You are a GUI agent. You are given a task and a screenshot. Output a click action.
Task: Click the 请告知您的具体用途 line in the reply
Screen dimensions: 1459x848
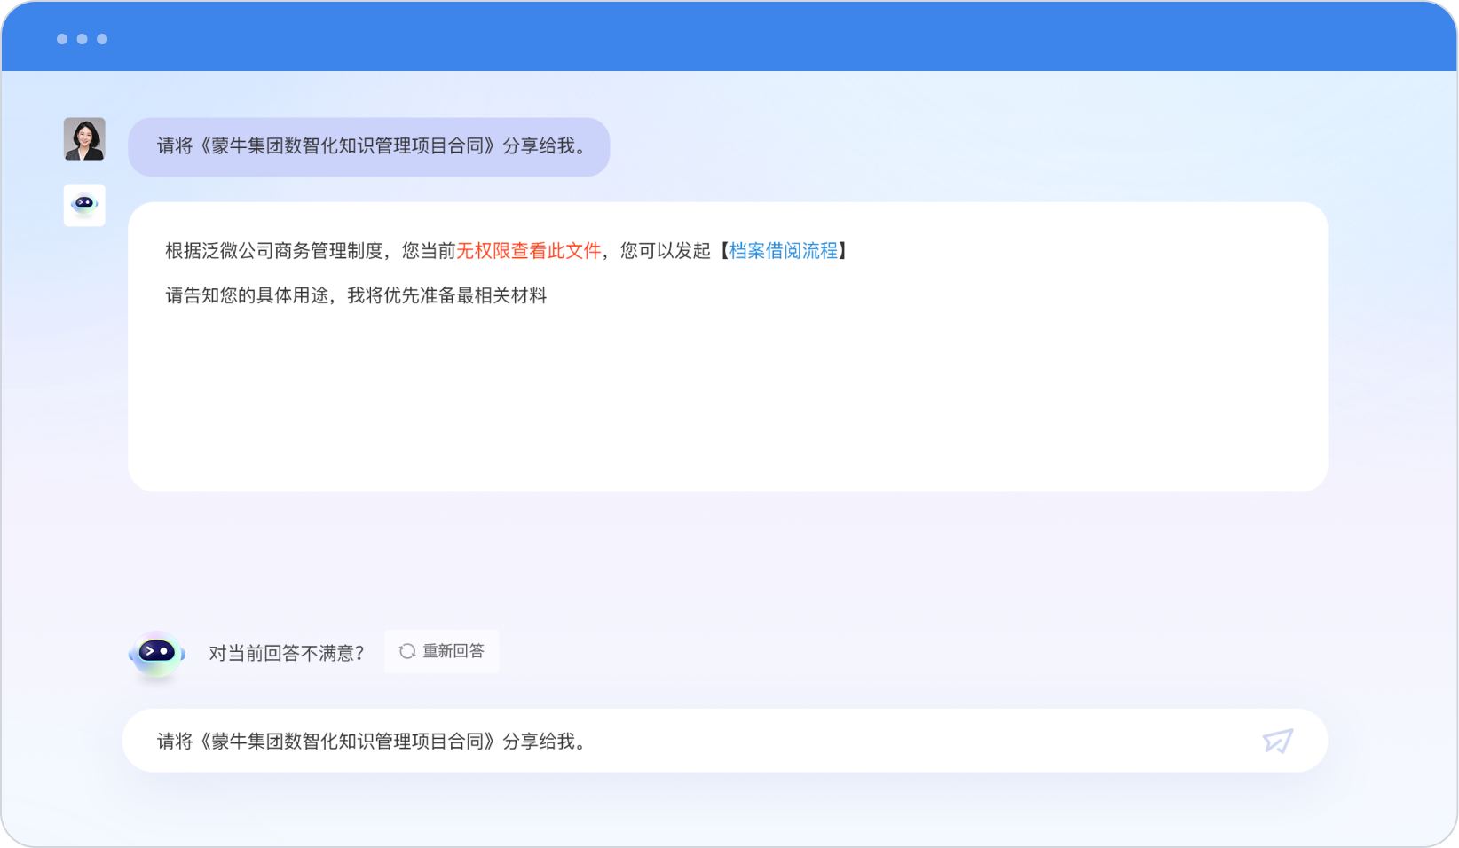tap(356, 295)
